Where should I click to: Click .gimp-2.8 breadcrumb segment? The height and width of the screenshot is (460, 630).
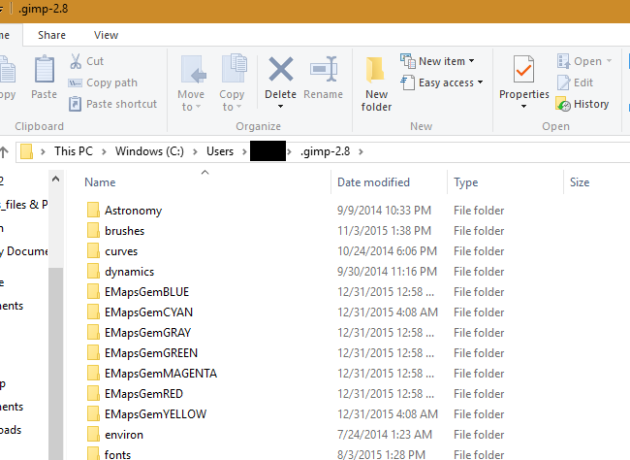pyautogui.click(x=325, y=151)
